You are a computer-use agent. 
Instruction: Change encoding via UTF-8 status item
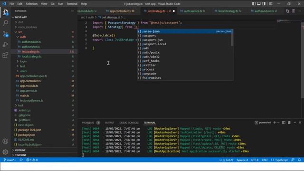point(255,160)
